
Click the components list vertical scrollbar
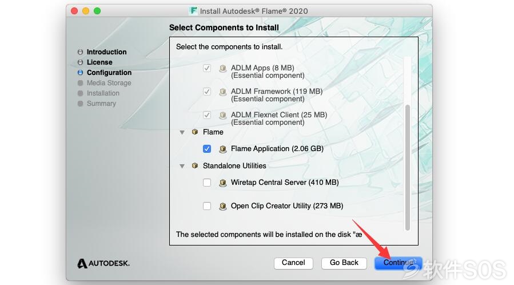pyautogui.click(x=408, y=167)
